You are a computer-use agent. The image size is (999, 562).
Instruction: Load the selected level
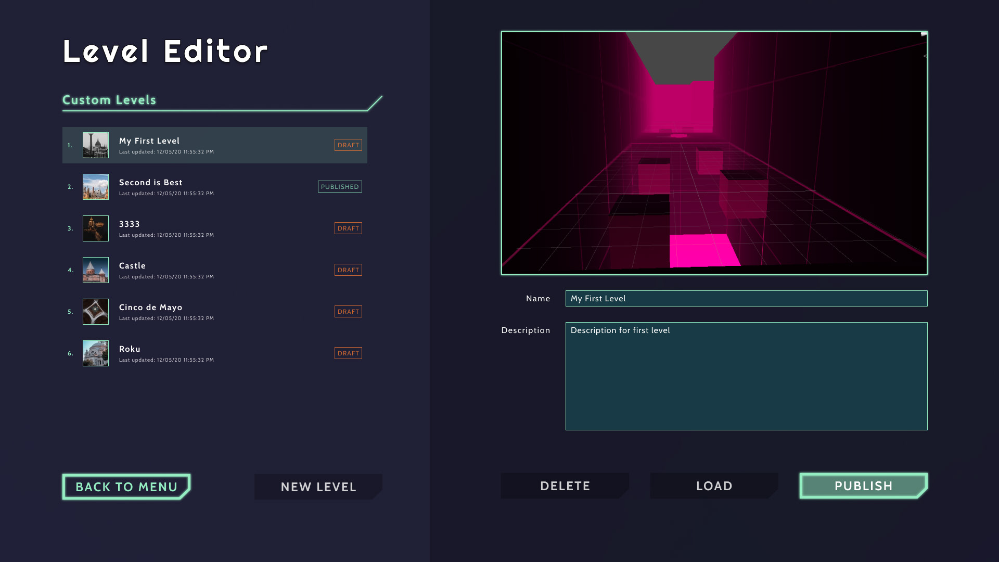pyautogui.click(x=714, y=486)
